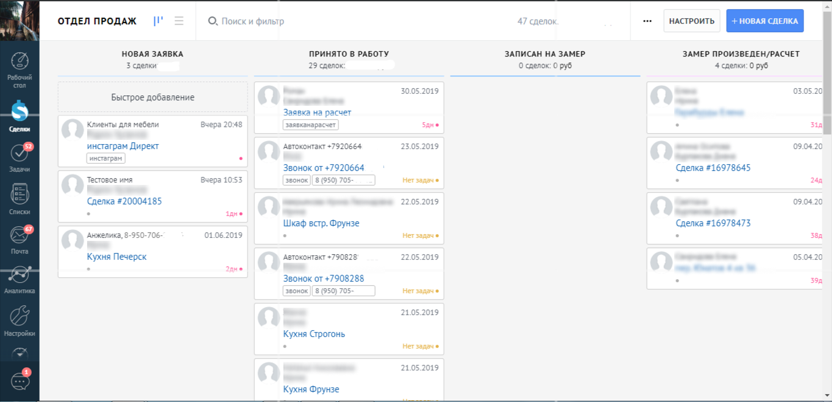Click avatar on Сделка #16978473 card
Image resolution: width=832 pixels, height=402 pixels.
tap(661, 207)
